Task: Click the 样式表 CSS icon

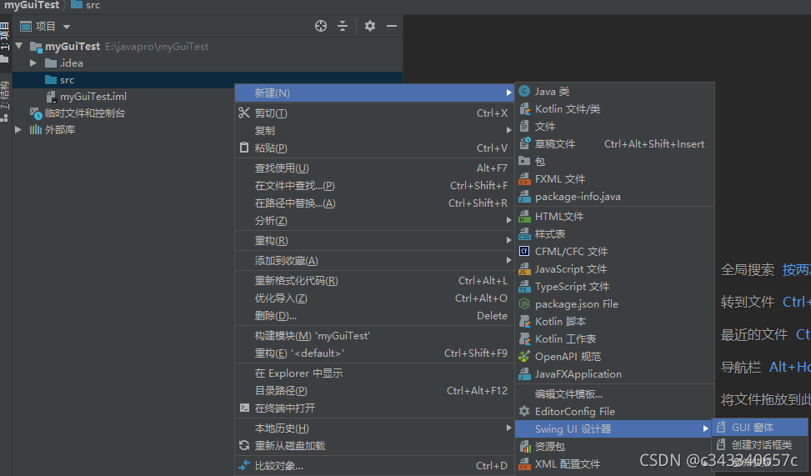Action: click(524, 234)
